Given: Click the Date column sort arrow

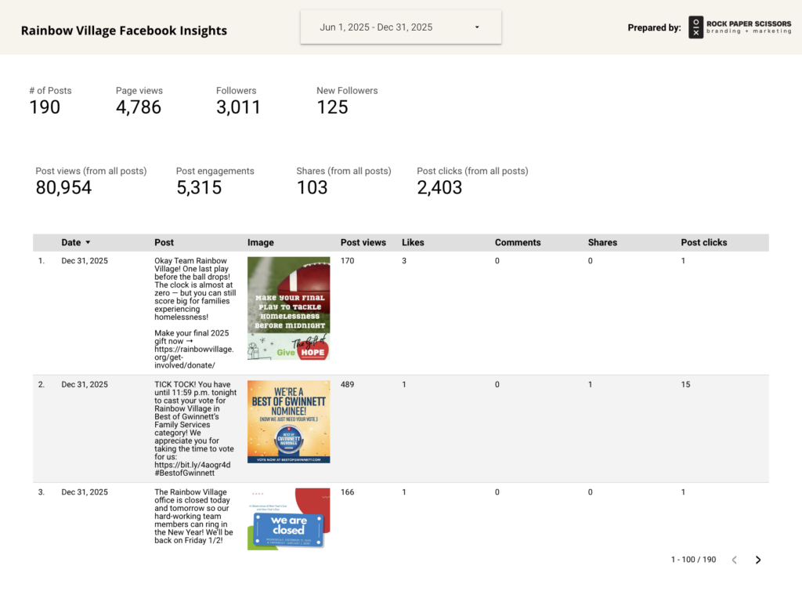Looking at the screenshot, I should 88,243.
